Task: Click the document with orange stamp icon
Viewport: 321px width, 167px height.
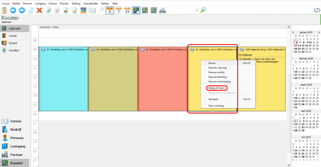Action: point(75,10)
